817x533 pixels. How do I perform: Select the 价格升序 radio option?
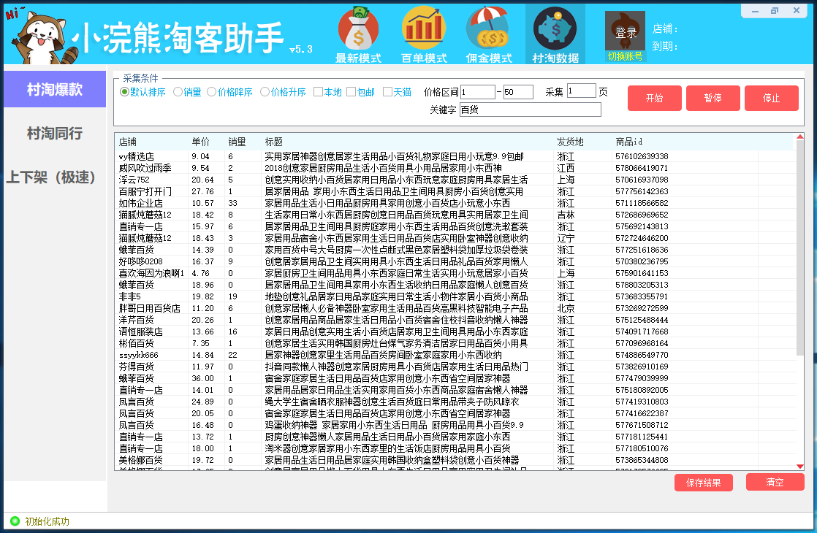[265, 92]
